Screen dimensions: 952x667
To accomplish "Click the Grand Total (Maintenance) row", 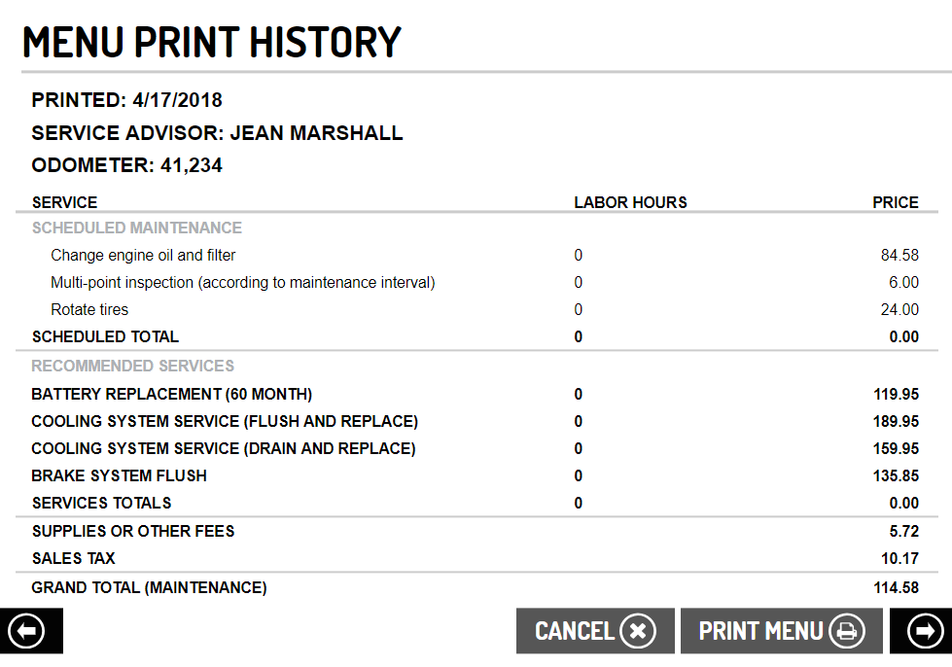I will 149,587.
